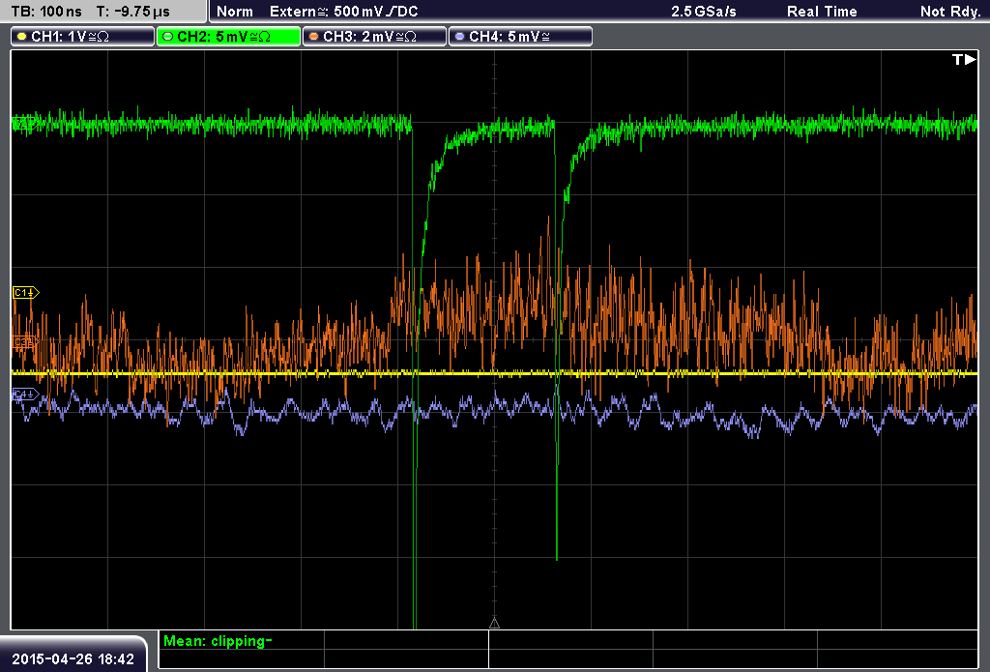Viewport: 990px width, 672px height.
Task: Click the C4 blue ground level marker
Action: click(25, 394)
